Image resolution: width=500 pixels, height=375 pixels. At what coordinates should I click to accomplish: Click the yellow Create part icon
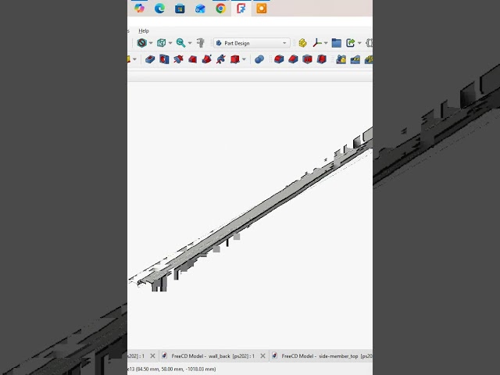pos(302,43)
